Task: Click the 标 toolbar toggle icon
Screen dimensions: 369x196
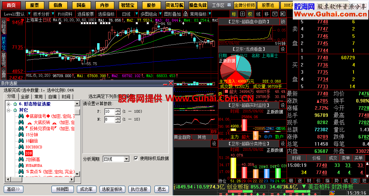Action: click(x=234, y=14)
